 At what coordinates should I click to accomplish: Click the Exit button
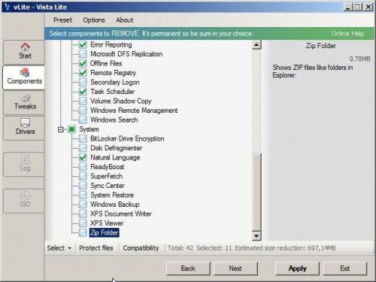point(345,268)
